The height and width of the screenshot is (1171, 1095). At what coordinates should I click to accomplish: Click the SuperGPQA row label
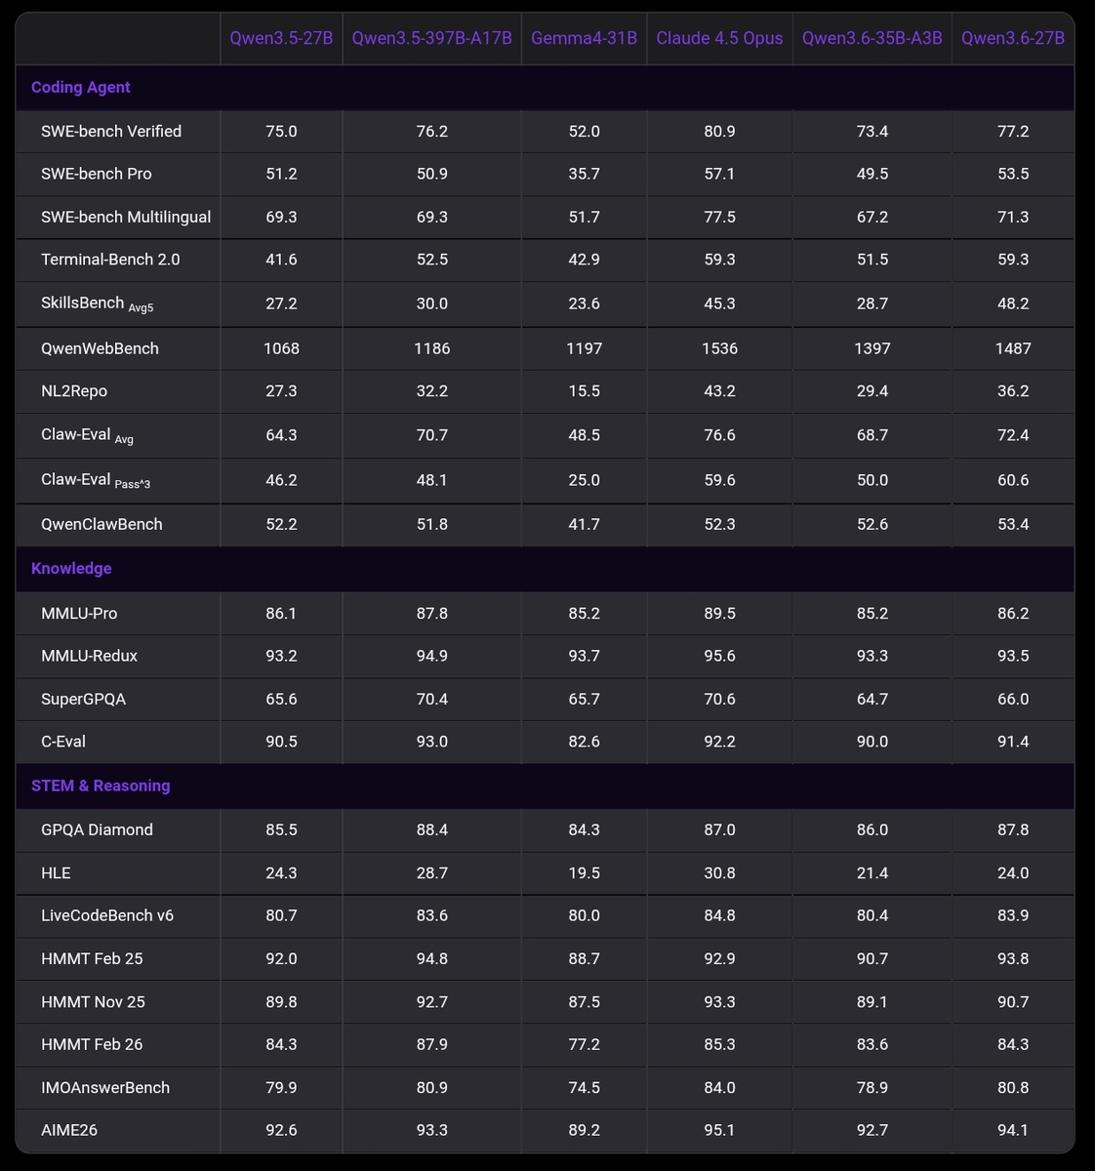click(x=83, y=699)
